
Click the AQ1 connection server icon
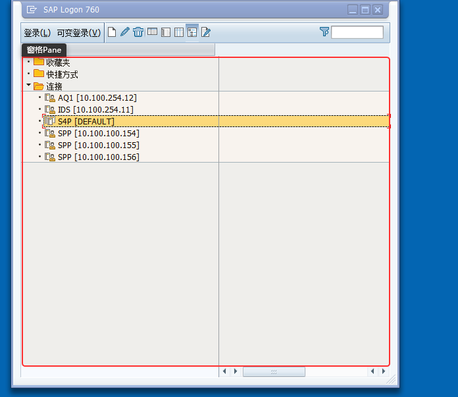pyautogui.click(x=49, y=98)
